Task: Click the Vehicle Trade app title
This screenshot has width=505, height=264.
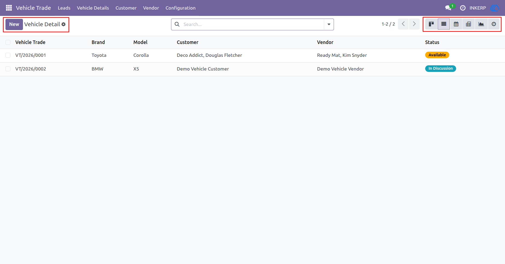Action: (33, 8)
